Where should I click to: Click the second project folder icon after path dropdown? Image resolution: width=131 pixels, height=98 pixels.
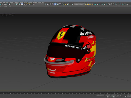coord(88,4)
